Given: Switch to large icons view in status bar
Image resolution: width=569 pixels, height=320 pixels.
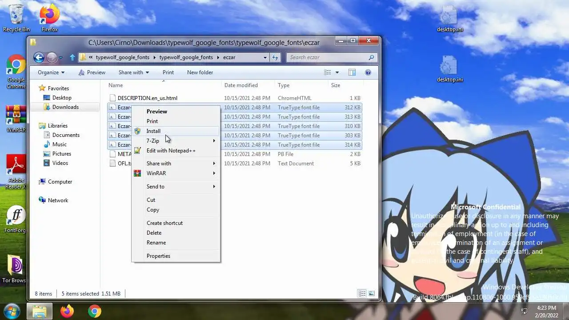Looking at the screenshot, I should coord(371,293).
